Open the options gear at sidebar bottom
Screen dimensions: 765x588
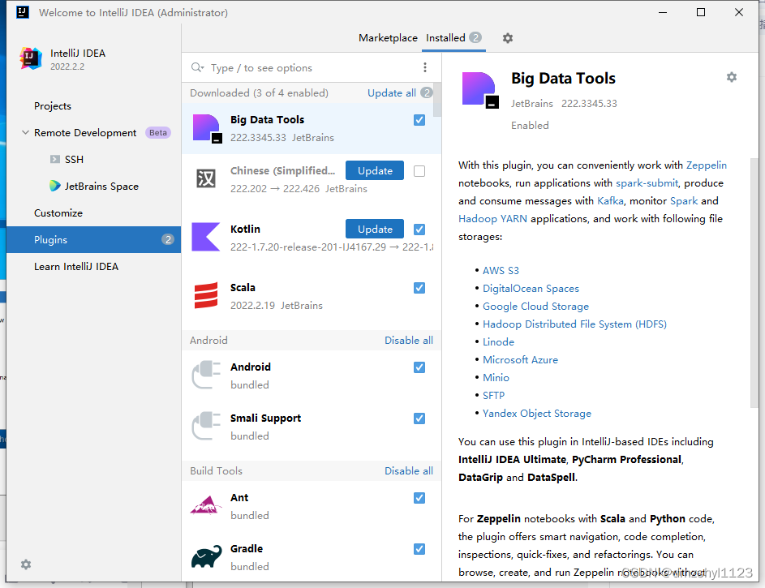tap(26, 564)
